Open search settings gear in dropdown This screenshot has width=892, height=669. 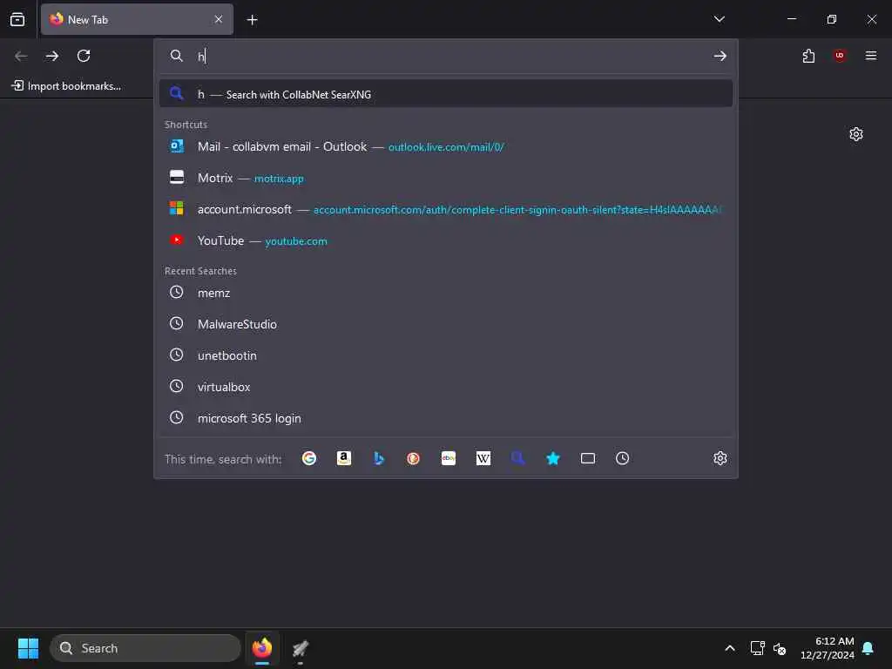tap(720, 458)
